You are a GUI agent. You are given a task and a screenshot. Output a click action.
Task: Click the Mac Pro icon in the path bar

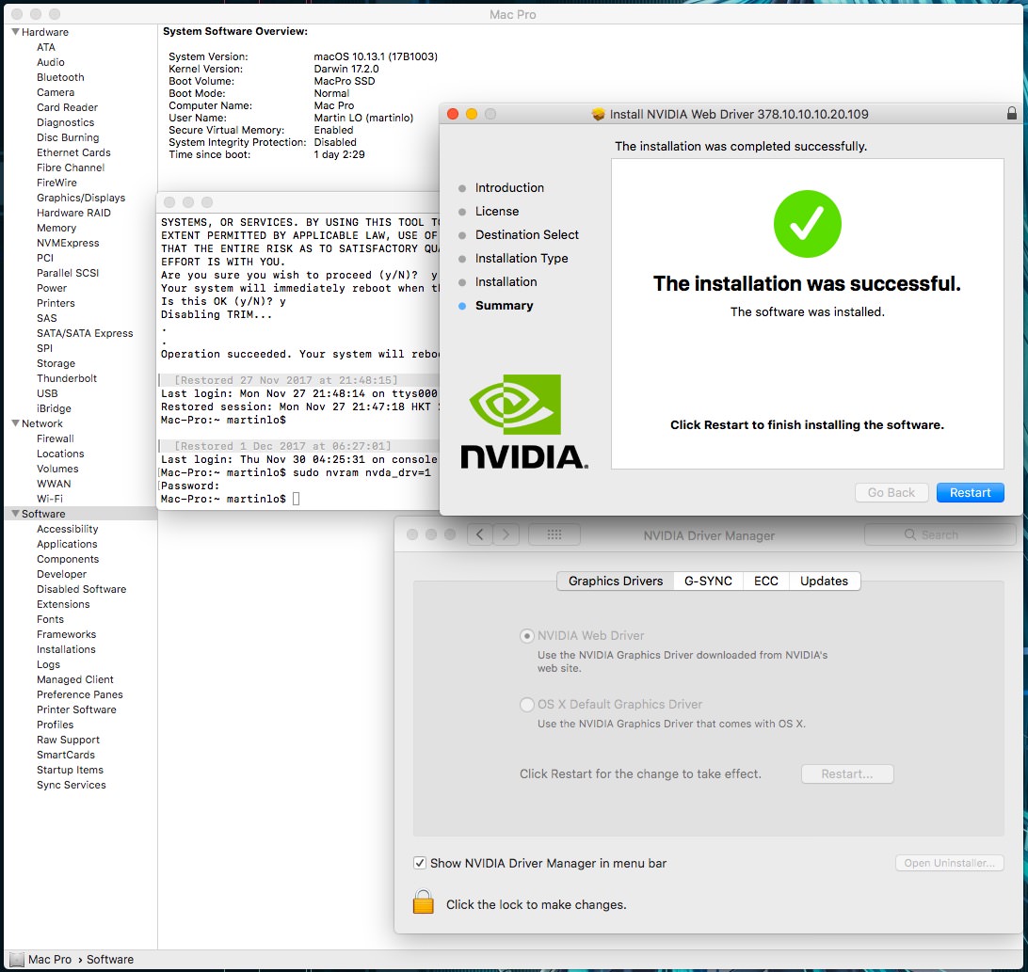click(17, 960)
